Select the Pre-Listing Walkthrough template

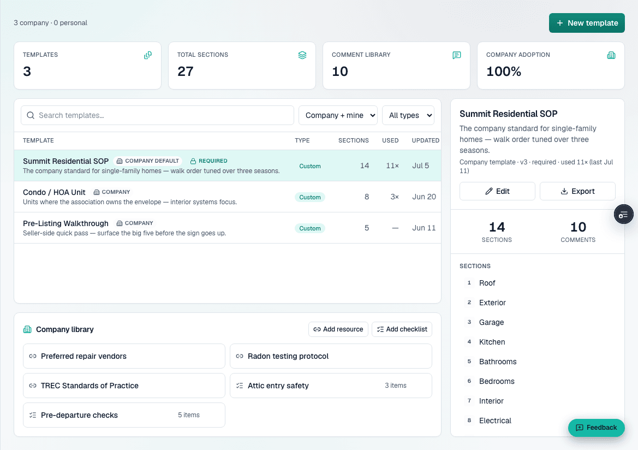[x=228, y=228]
